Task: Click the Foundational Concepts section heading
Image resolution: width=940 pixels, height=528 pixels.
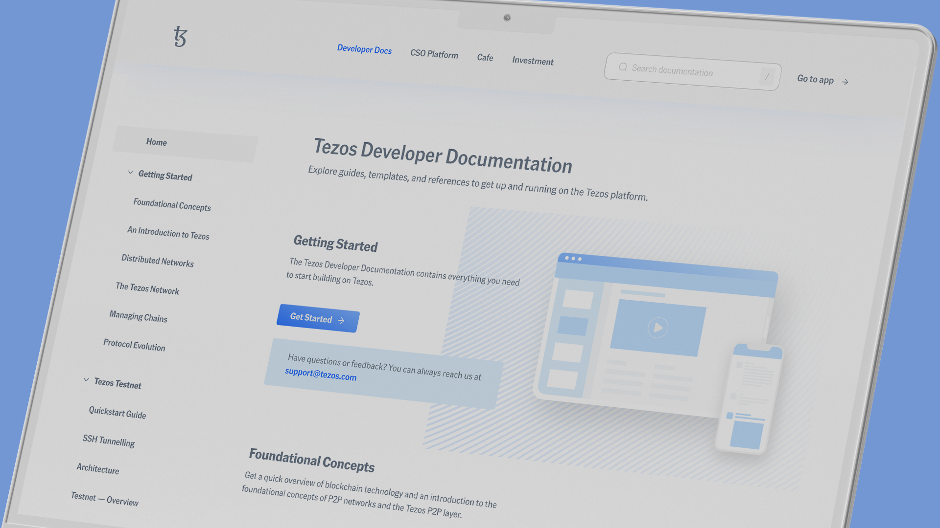Action: pyautogui.click(x=311, y=460)
